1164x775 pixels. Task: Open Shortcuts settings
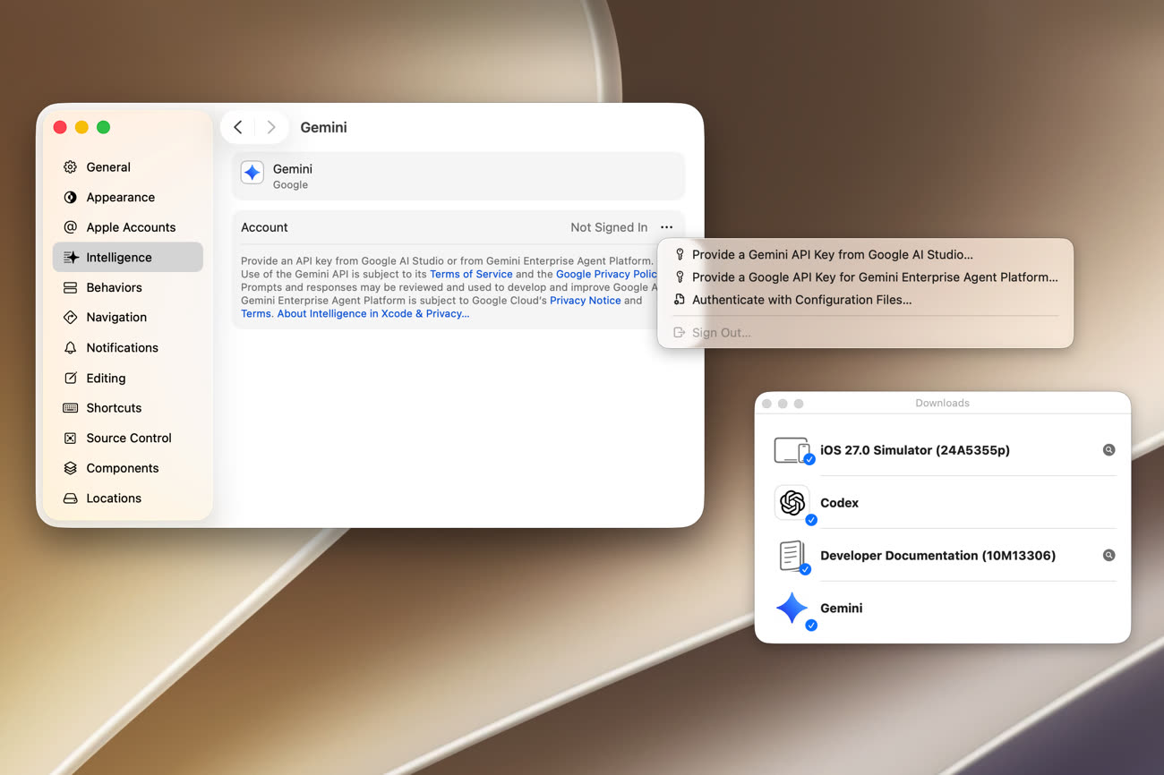click(x=128, y=408)
